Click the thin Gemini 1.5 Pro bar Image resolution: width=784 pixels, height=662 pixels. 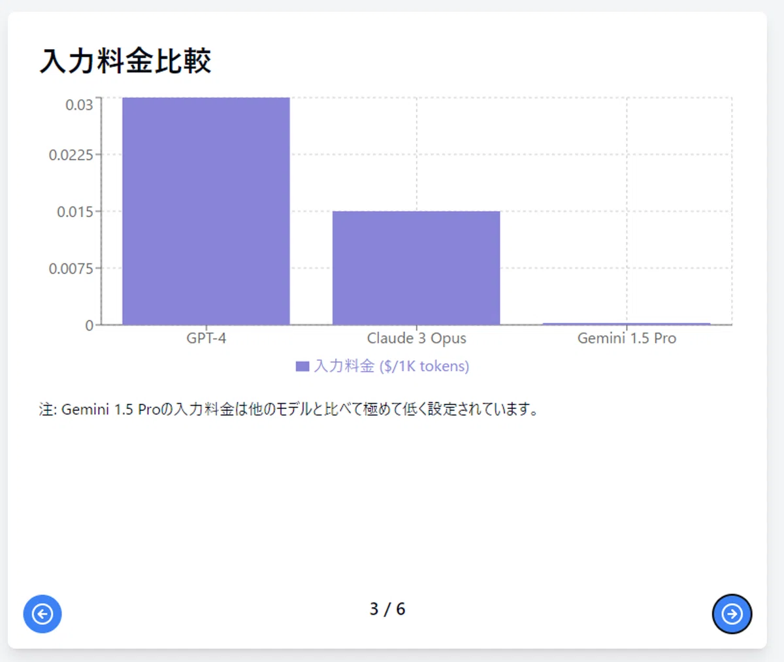pos(627,323)
